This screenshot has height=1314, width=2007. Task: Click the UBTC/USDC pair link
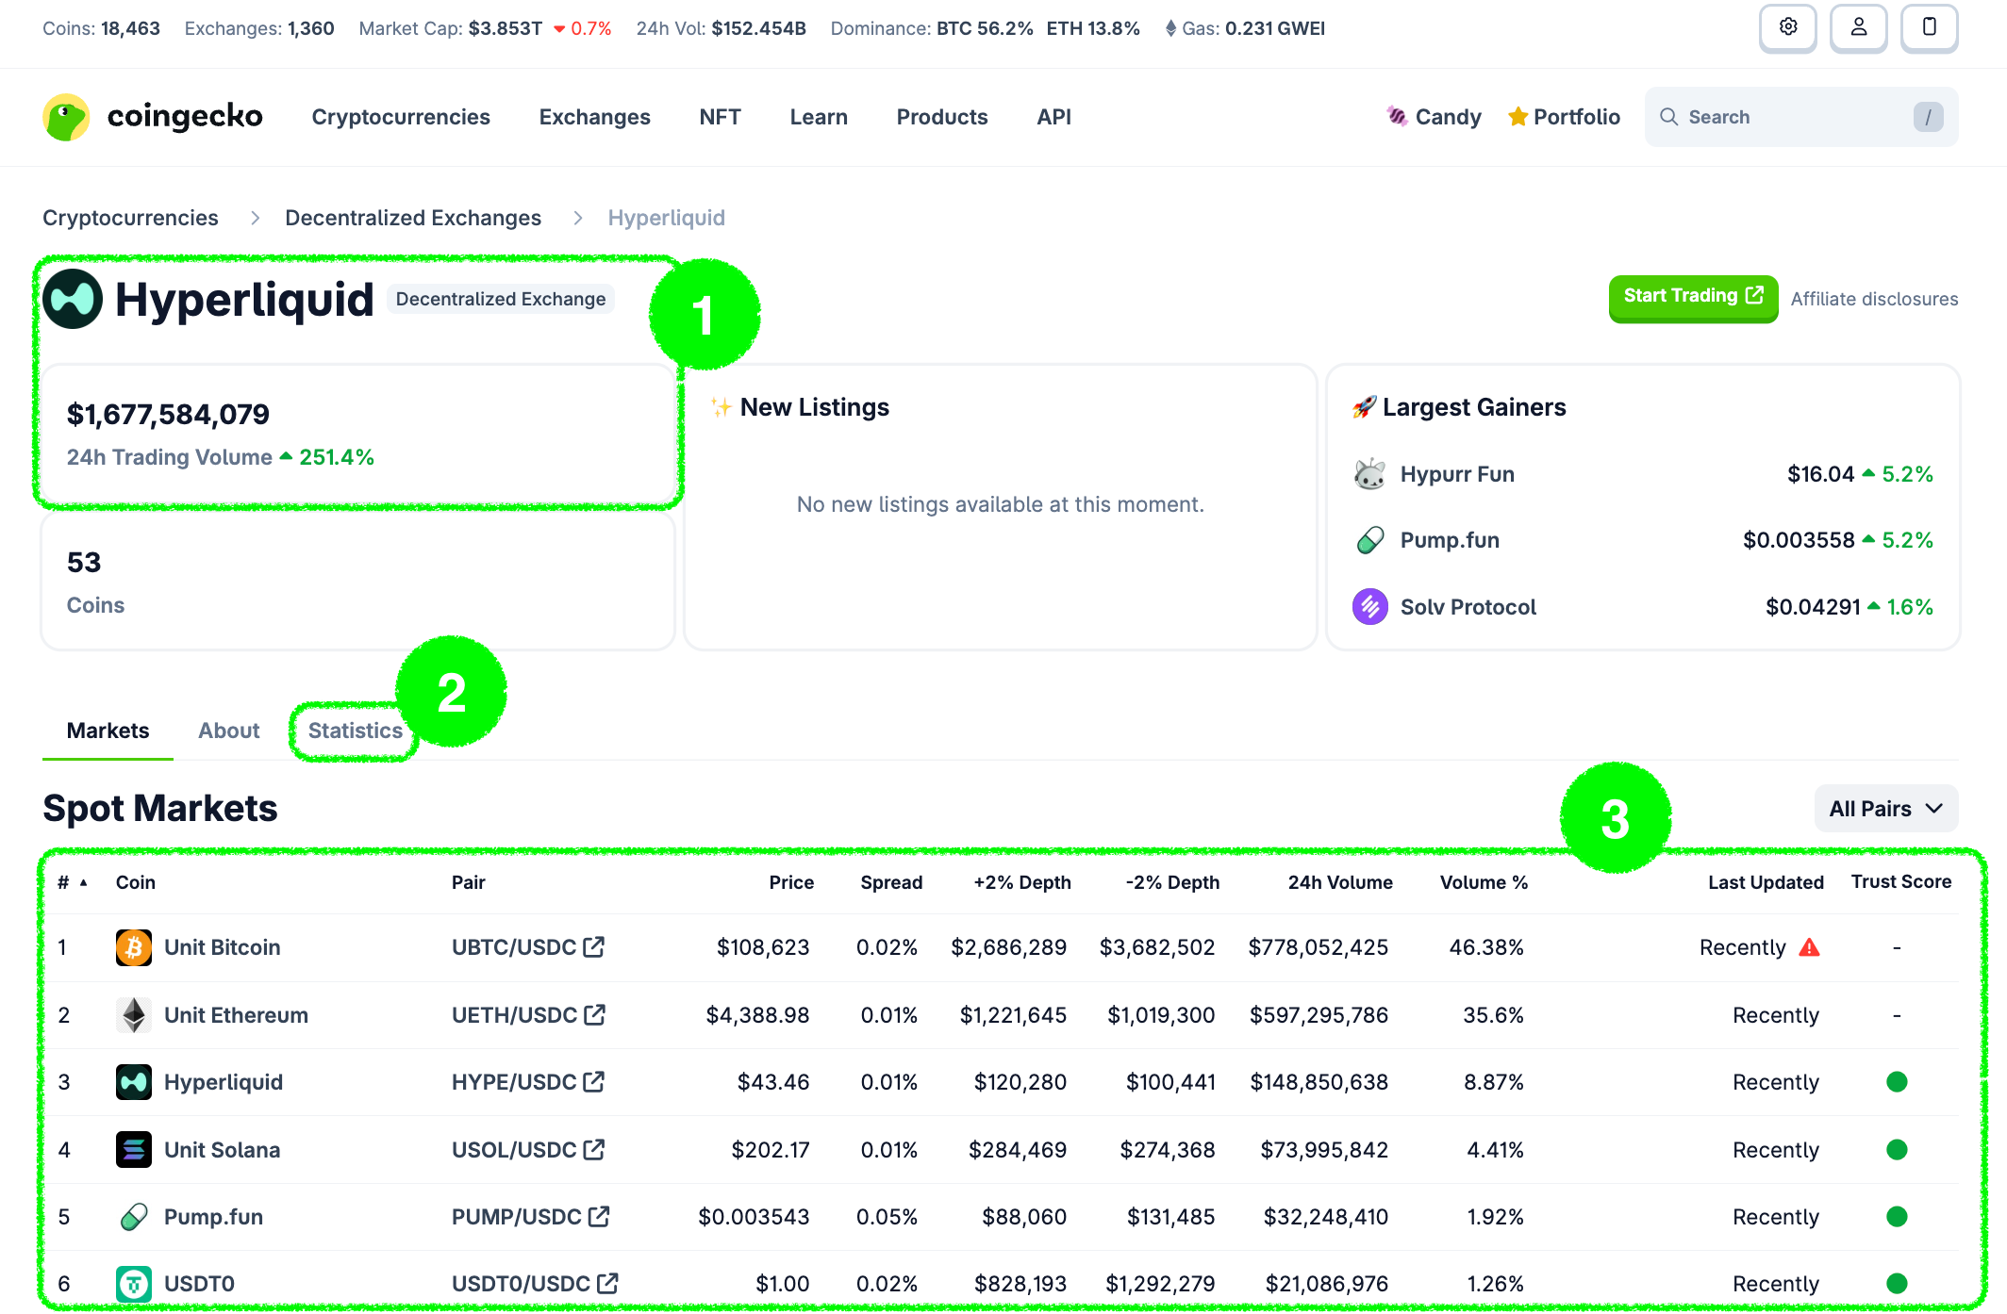514,947
